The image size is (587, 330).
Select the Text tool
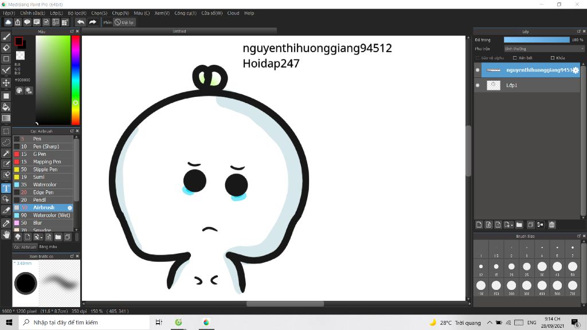click(x=6, y=188)
